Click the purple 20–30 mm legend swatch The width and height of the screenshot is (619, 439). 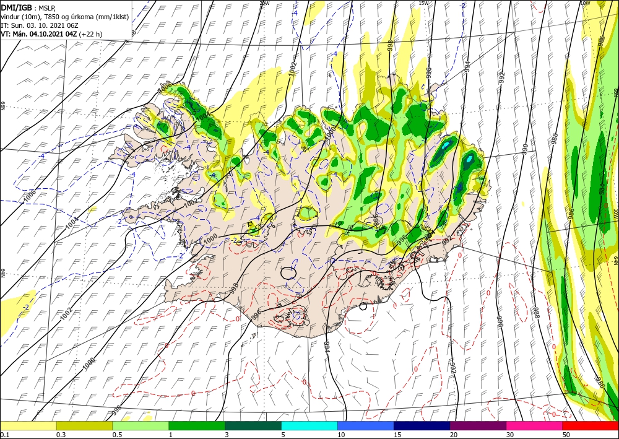[478, 425]
